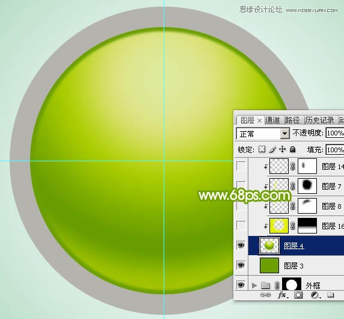344x319 pixels.
Task: Click the 填充 label
Action: point(315,150)
